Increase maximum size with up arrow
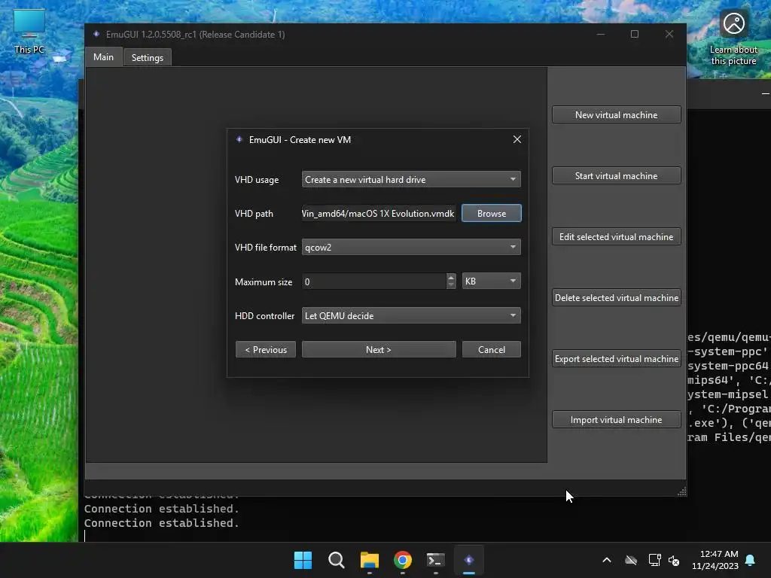 point(451,277)
